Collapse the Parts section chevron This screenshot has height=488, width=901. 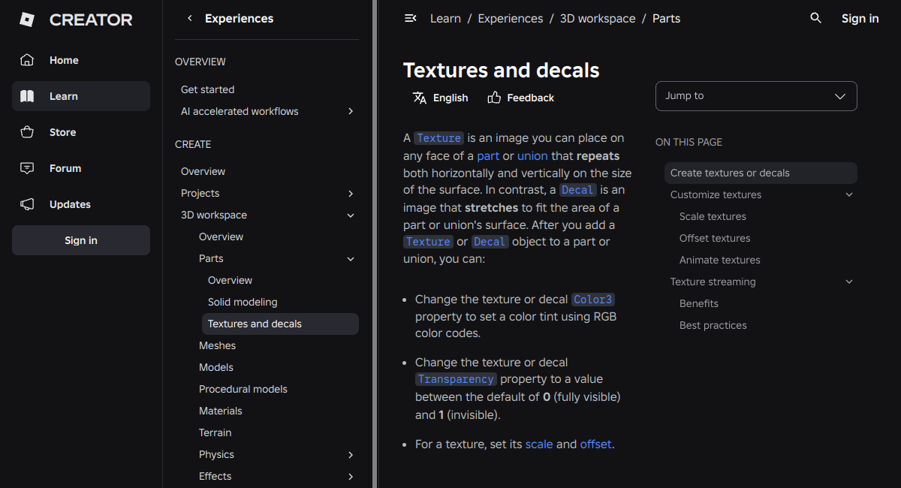(x=351, y=259)
